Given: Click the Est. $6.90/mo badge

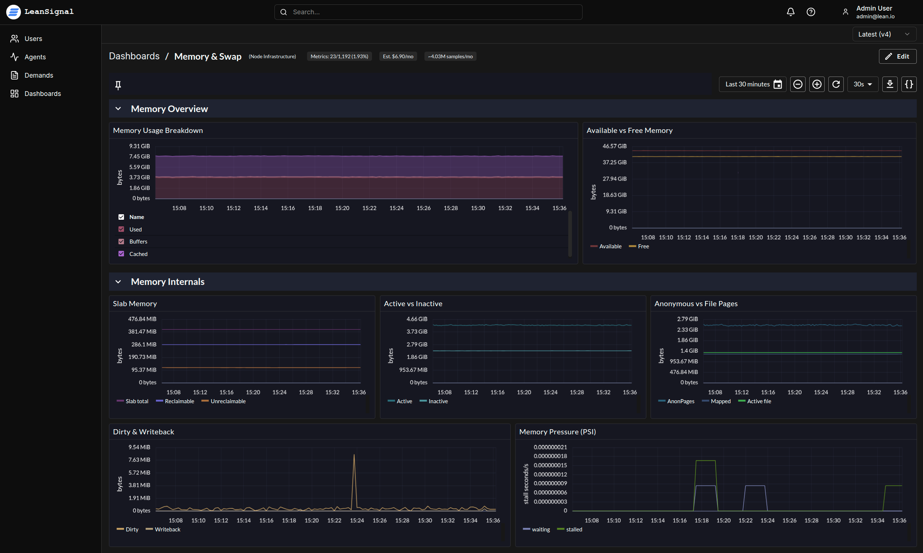Looking at the screenshot, I should (398, 56).
